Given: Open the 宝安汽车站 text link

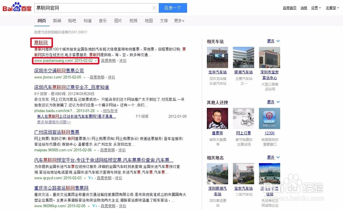Looking at the screenshot, I should 244,188.
